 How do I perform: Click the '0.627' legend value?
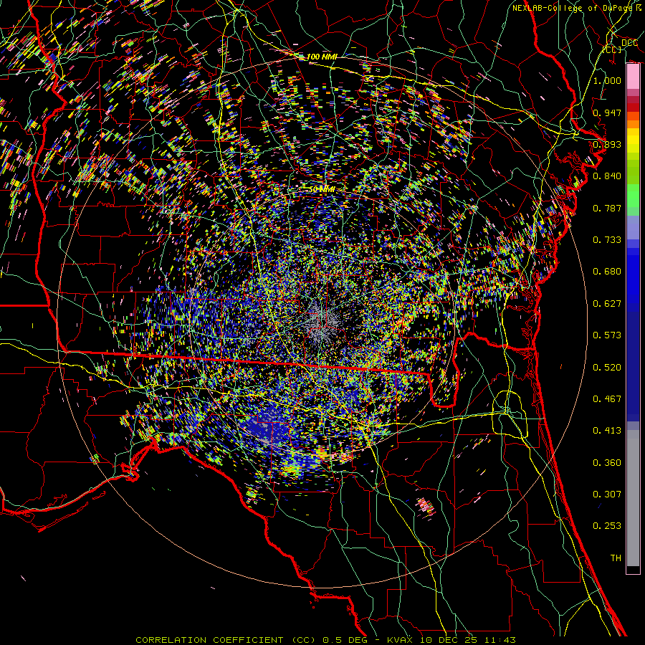(607, 304)
